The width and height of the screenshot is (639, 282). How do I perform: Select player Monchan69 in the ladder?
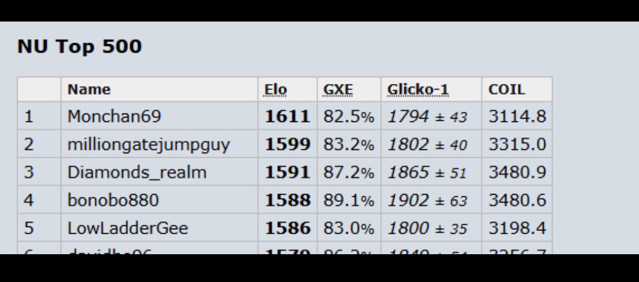[114, 117]
